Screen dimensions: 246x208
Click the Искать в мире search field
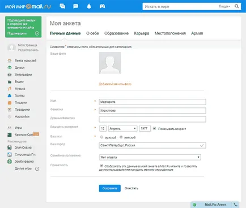click(180, 6)
